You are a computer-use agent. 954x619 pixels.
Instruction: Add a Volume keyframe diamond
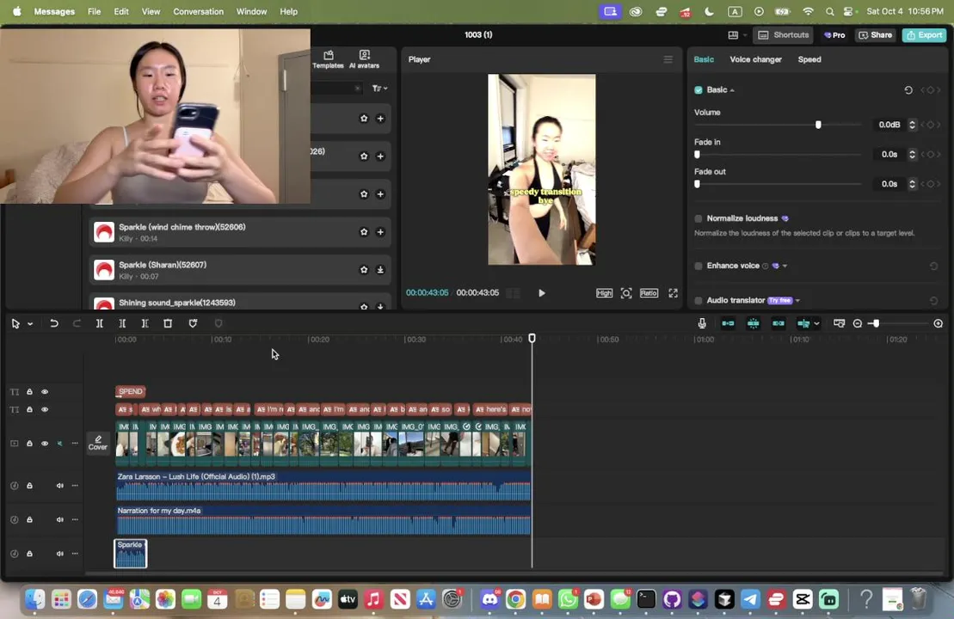coord(930,125)
